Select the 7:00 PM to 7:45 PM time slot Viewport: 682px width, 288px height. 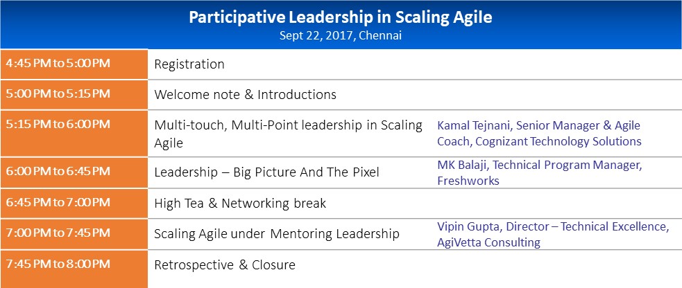pos(58,233)
